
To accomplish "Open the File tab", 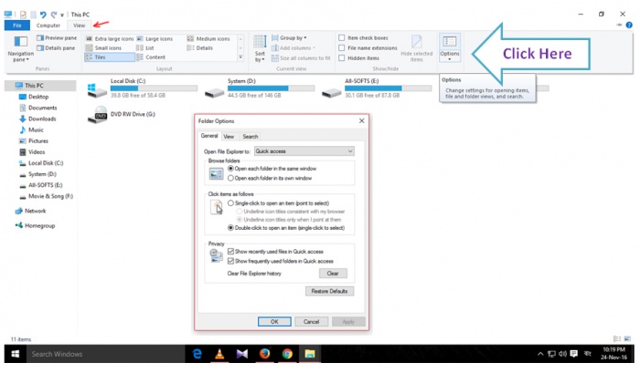I will (x=17, y=26).
